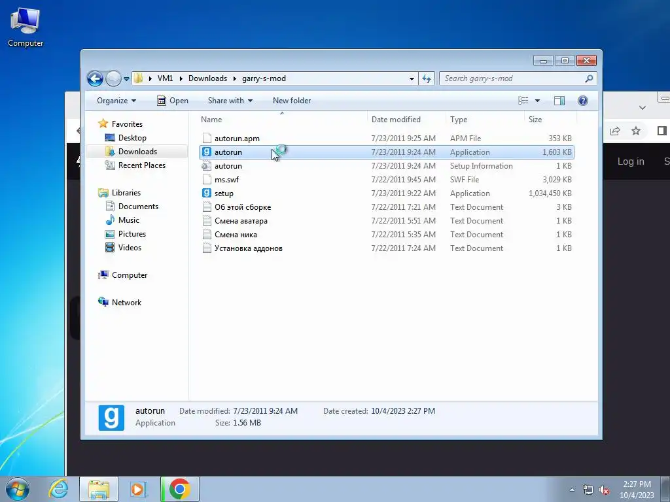
Task: Toggle the preview pane button
Action: coord(559,101)
